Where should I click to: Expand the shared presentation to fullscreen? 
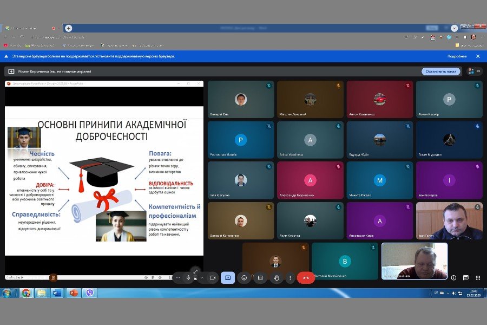pyautogui.click(x=195, y=271)
